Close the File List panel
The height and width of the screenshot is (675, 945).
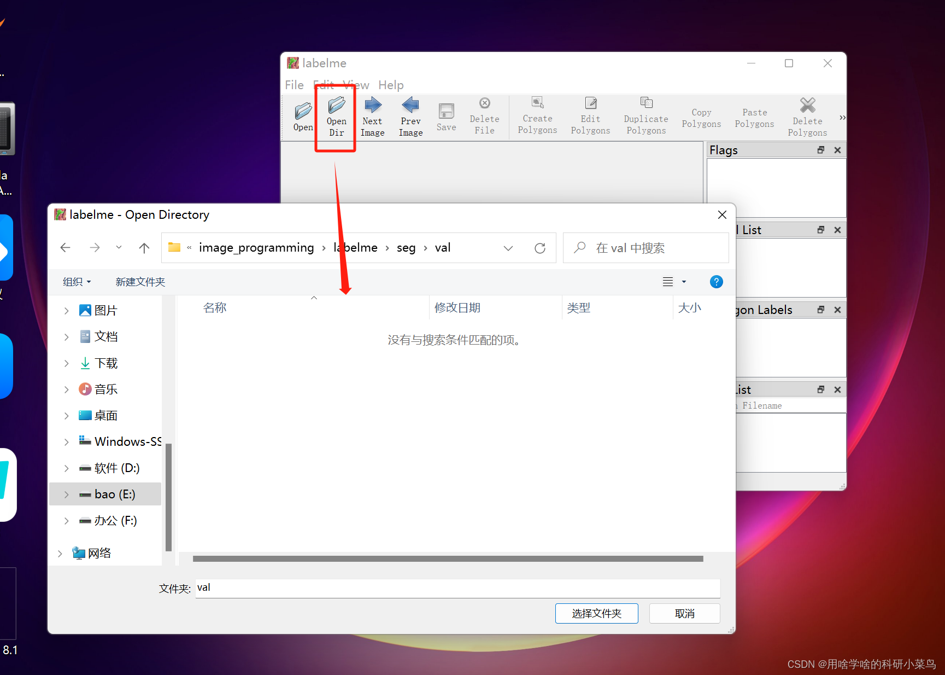(837, 389)
